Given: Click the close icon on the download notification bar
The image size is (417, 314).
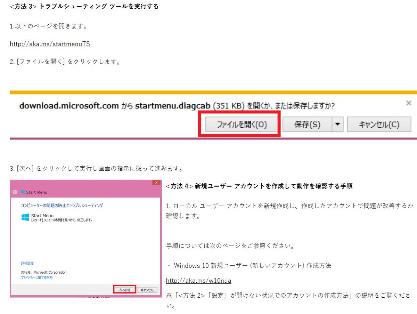Looking at the screenshot, I should [x=409, y=103].
